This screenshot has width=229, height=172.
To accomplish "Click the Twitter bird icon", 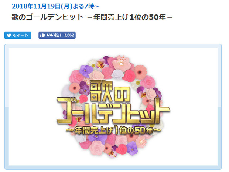I will (x=9, y=36).
